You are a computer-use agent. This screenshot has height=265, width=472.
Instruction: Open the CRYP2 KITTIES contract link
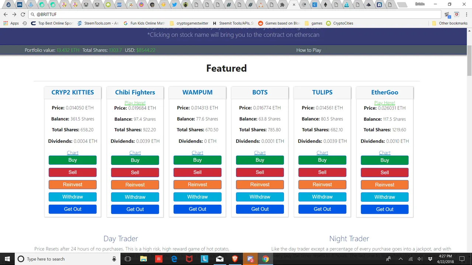tap(73, 92)
